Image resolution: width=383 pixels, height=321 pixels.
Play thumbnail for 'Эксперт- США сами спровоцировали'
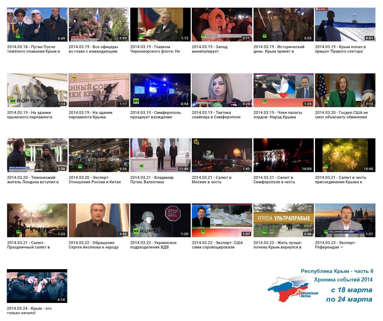222,220
